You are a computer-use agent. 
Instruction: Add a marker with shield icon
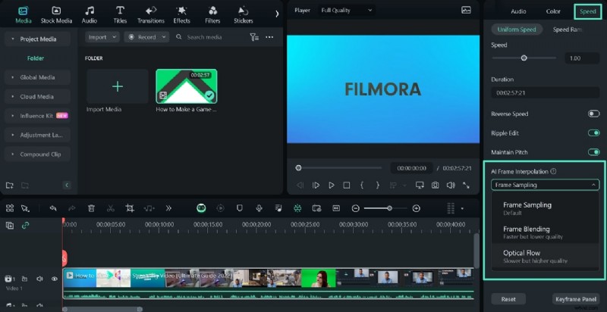tap(240, 208)
